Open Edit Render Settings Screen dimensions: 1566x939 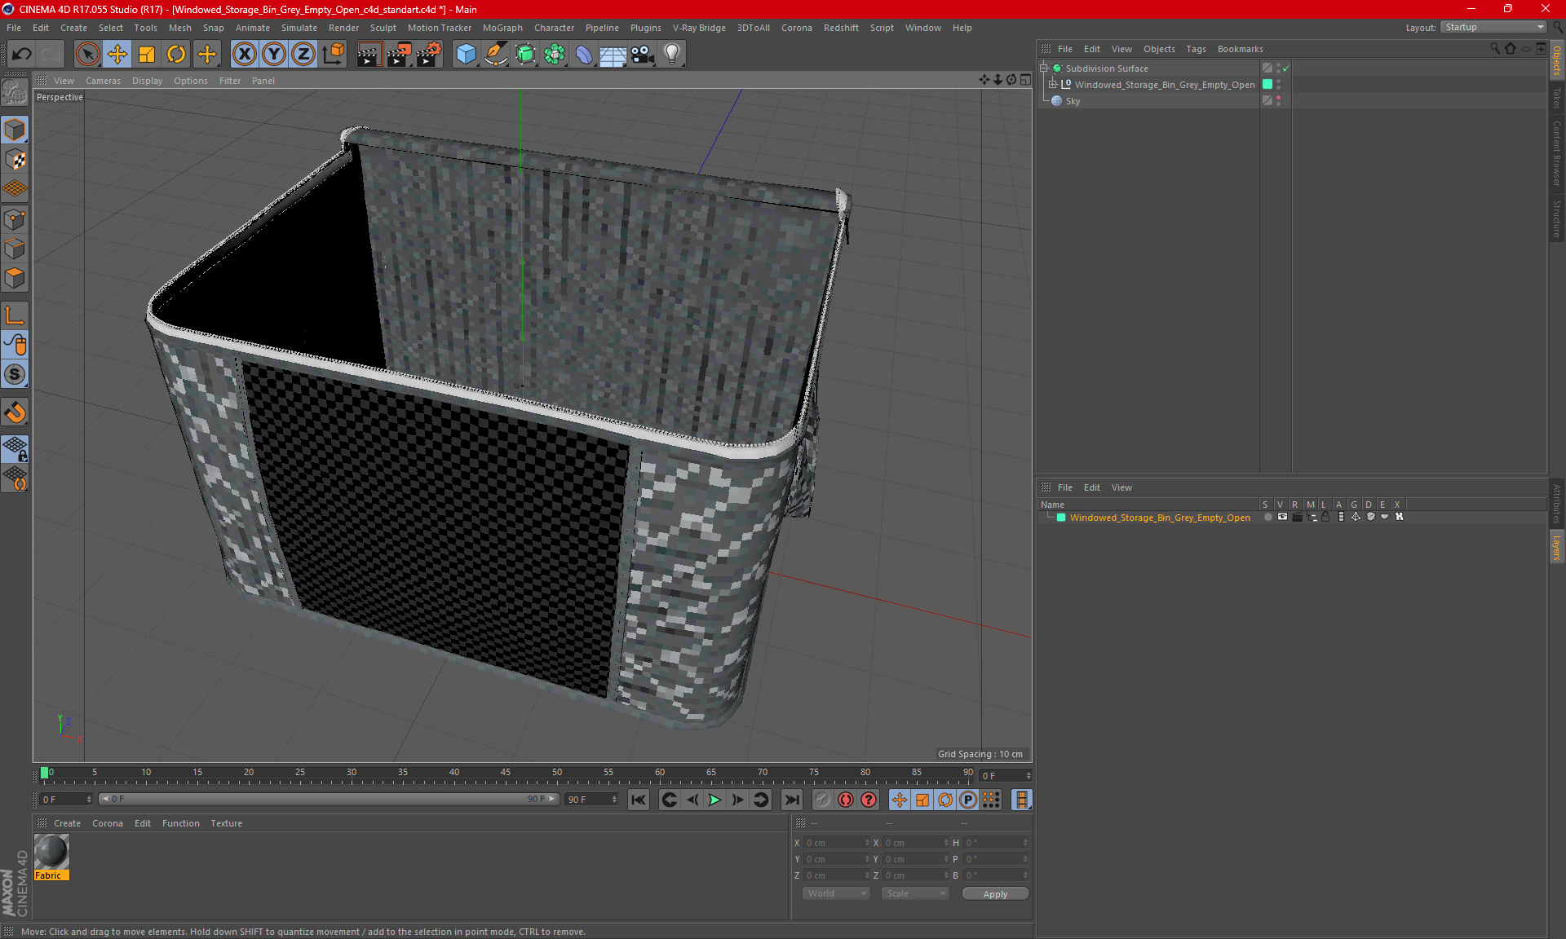(x=429, y=55)
